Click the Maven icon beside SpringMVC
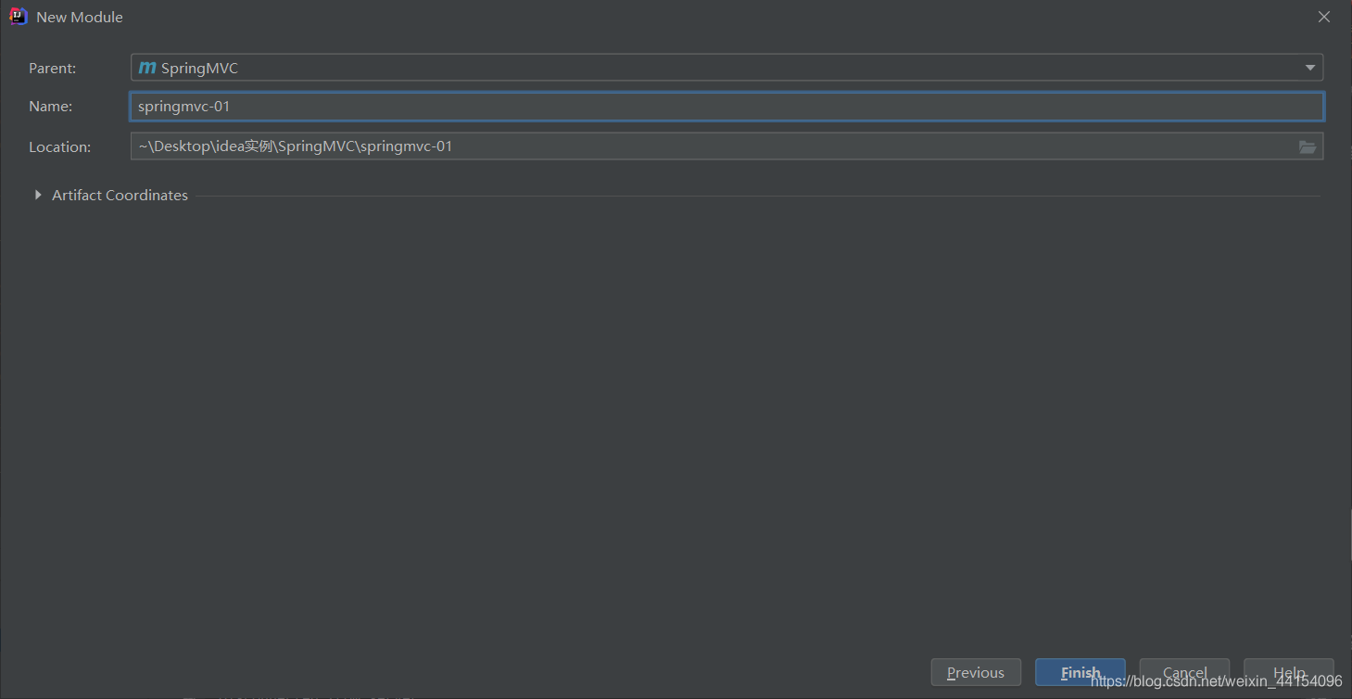The width and height of the screenshot is (1352, 699). click(x=147, y=68)
